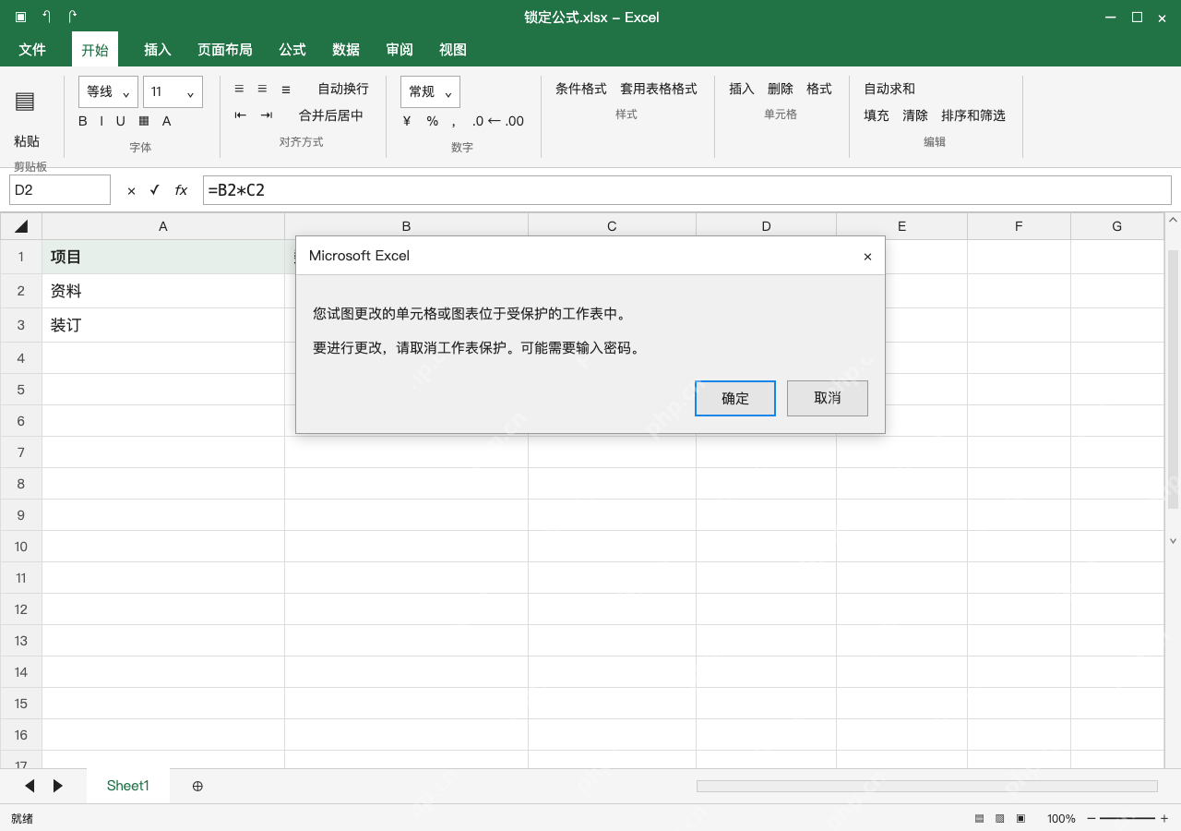The height and width of the screenshot is (831, 1181).
Task: Select the Sheet1 worksheet tab
Action: pos(128,786)
